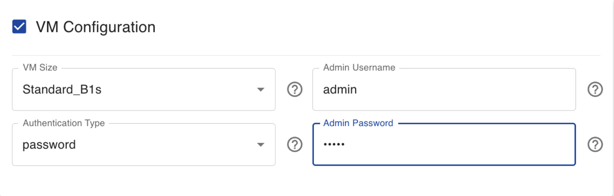Show the Authentication Type help tooltip icon

(295, 144)
